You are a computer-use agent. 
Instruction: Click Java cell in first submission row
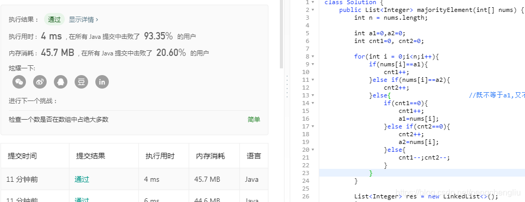click(x=252, y=179)
